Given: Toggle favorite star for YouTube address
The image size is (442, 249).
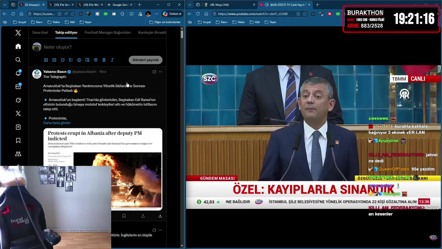Looking at the screenshot, I should point(305,14).
